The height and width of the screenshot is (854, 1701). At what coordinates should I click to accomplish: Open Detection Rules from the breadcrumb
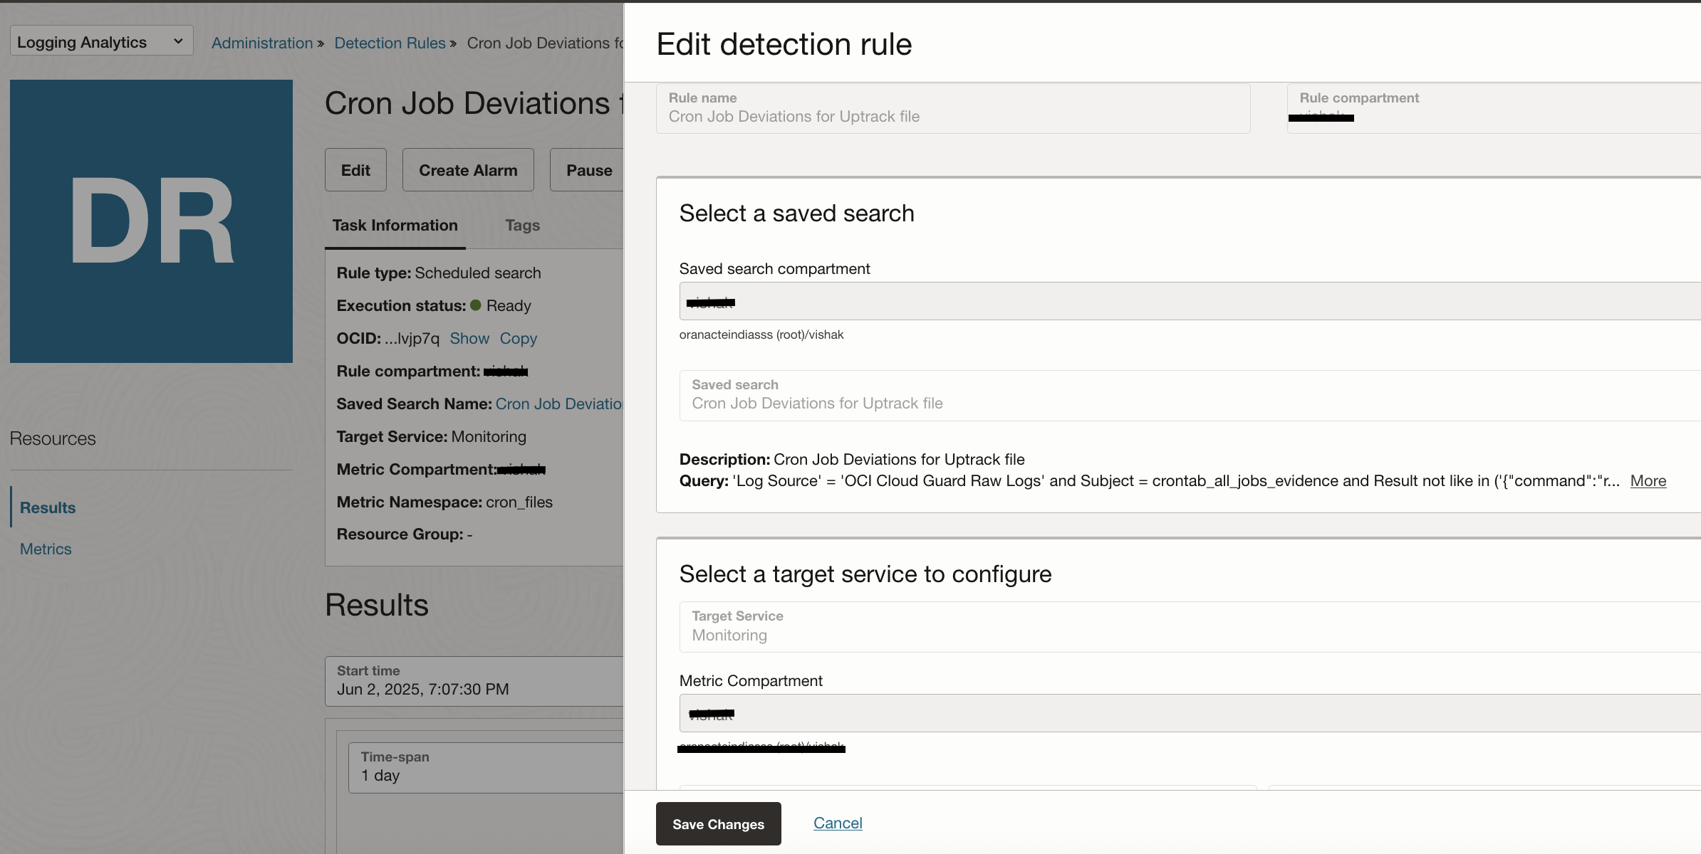[390, 43]
